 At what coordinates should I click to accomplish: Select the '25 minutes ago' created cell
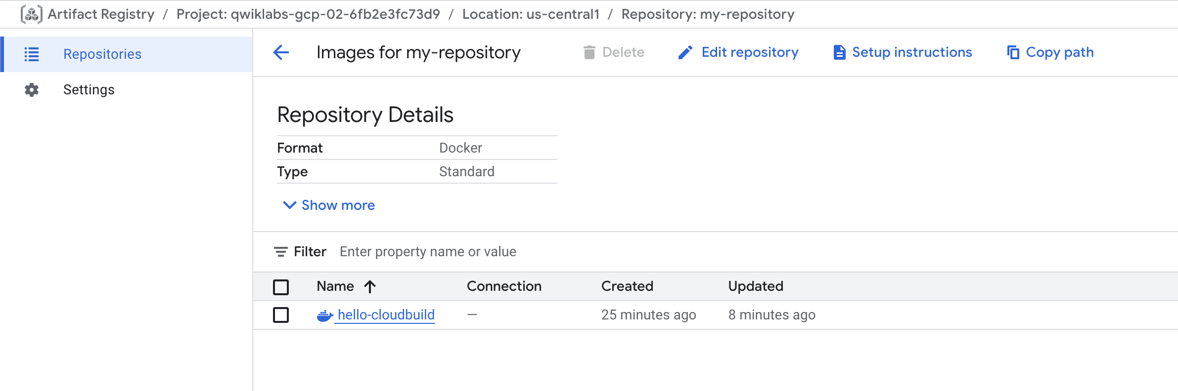pos(648,315)
